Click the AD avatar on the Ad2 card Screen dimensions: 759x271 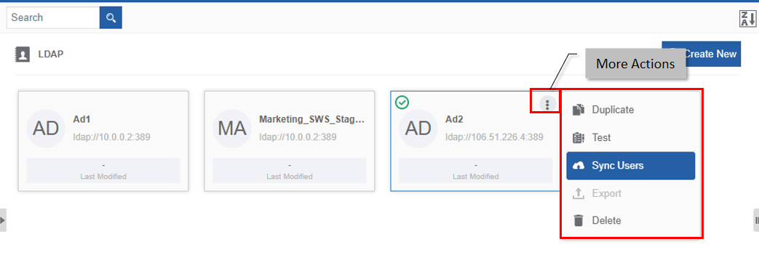pyautogui.click(x=418, y=129)
